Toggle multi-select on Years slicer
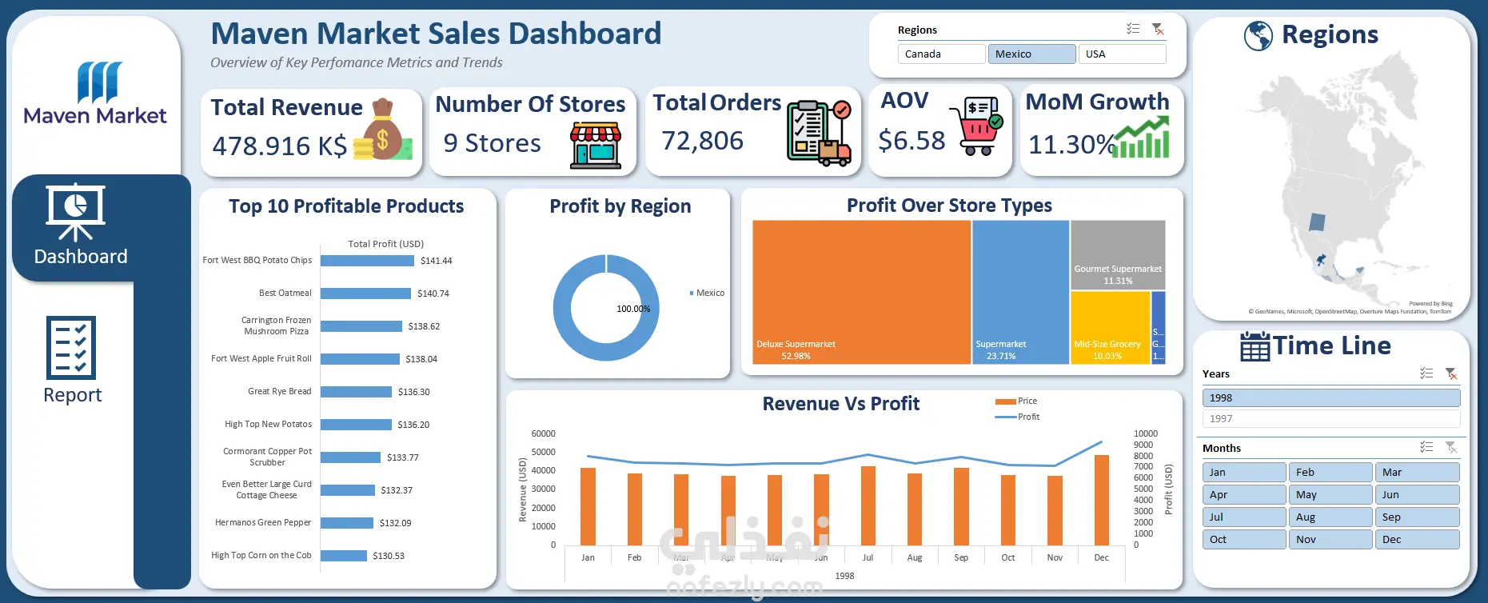The width and height of the screenshot is (1488, 603). coord(1426,373)
